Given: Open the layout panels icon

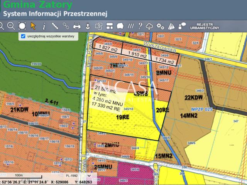Looking at the screenshot, I should coord(109,26).
